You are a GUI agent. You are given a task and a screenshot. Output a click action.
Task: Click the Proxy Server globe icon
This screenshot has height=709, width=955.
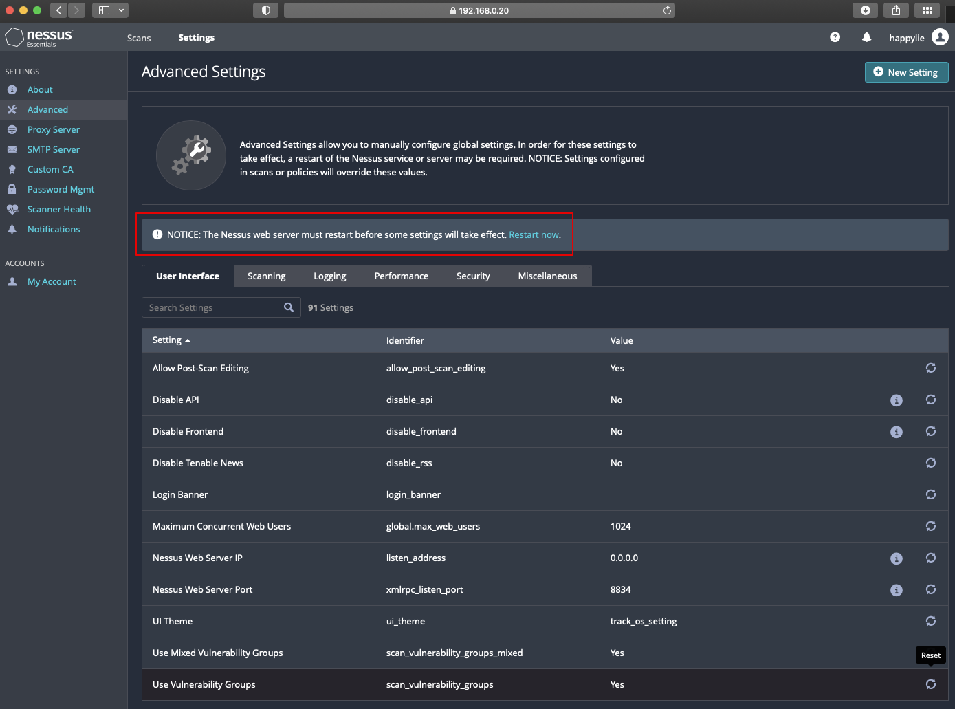[x=12, y=130]
